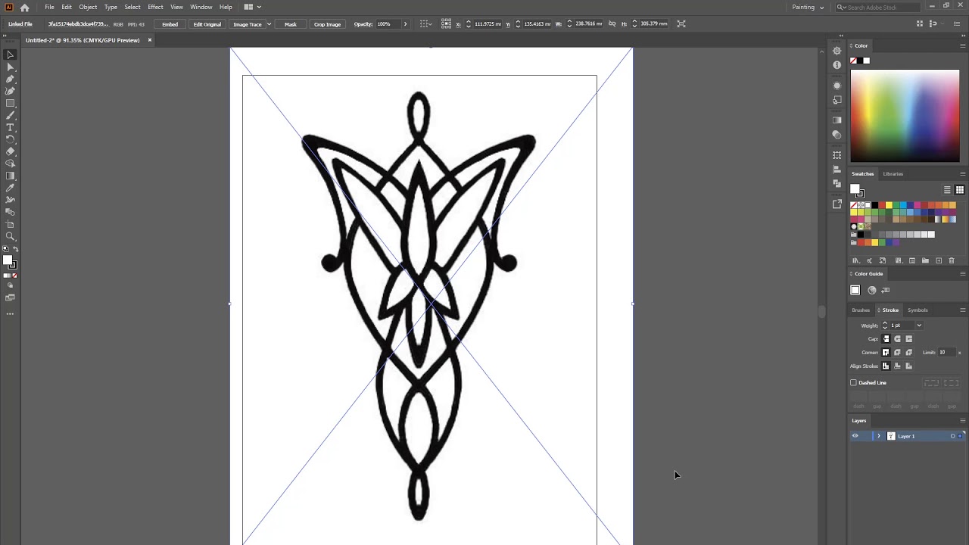Screen dimensions: 969x545
Task: Pick a color from the spectrum
Action: click(x=905, y=116)
